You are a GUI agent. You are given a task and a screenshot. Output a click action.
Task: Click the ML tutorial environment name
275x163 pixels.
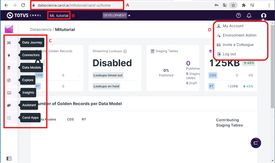tap(59, 16)
